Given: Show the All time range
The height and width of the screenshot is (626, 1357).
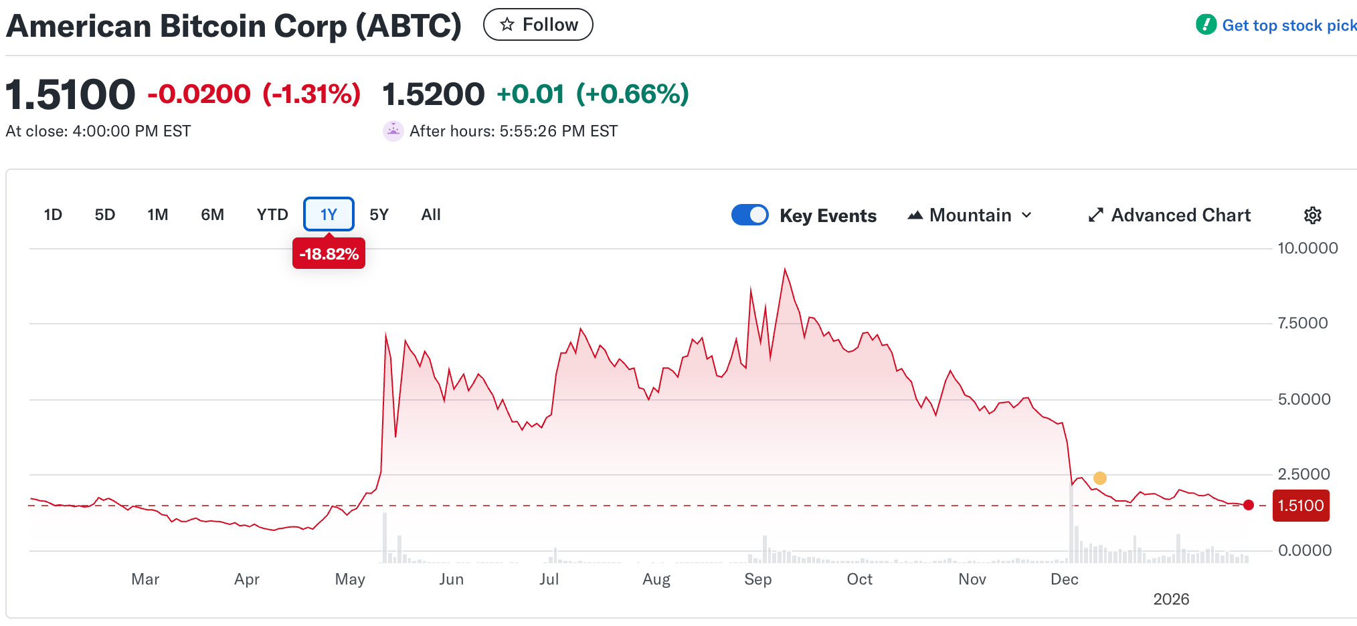Looking at the screenshot, I should pyautogui.click(x=431, y=215).
